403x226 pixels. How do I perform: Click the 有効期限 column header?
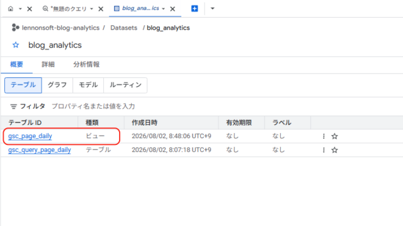coord(239,122)
